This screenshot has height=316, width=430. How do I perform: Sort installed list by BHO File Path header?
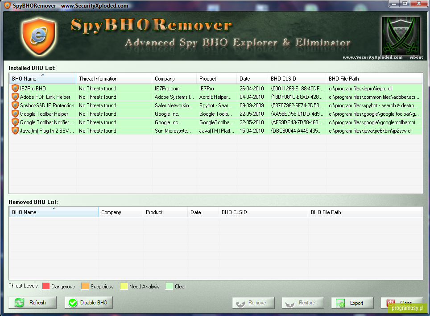coord(374,78)
